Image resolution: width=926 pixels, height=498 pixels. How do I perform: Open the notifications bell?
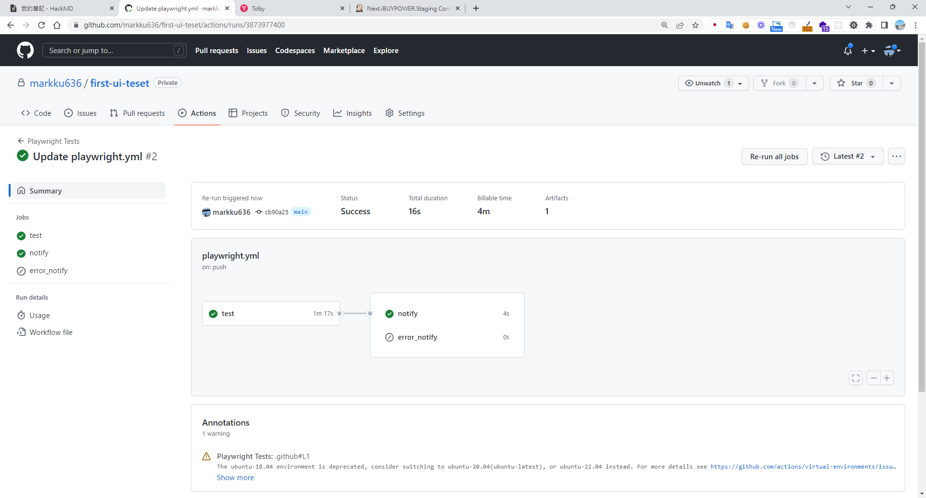click(847, 50)
